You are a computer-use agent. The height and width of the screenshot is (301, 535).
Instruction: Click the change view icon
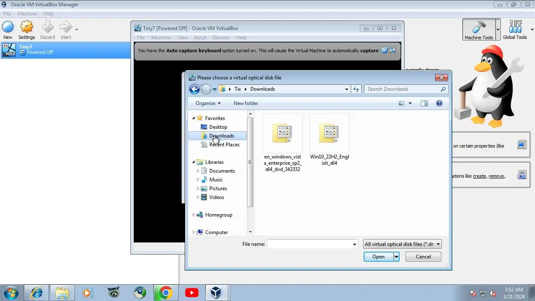(402, 103)
